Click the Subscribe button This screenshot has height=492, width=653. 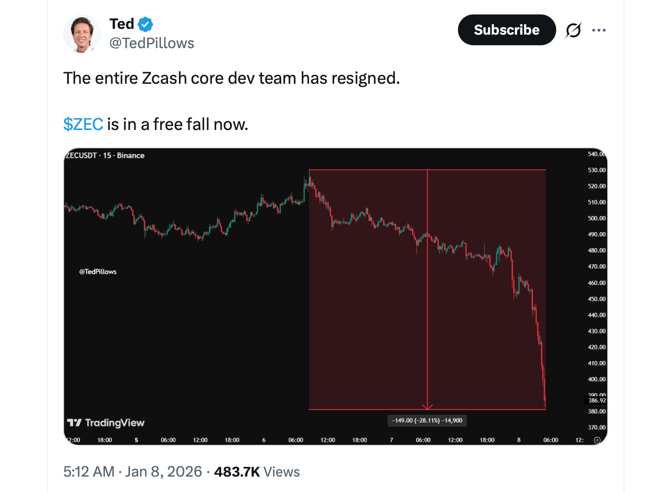coord(507,29)
